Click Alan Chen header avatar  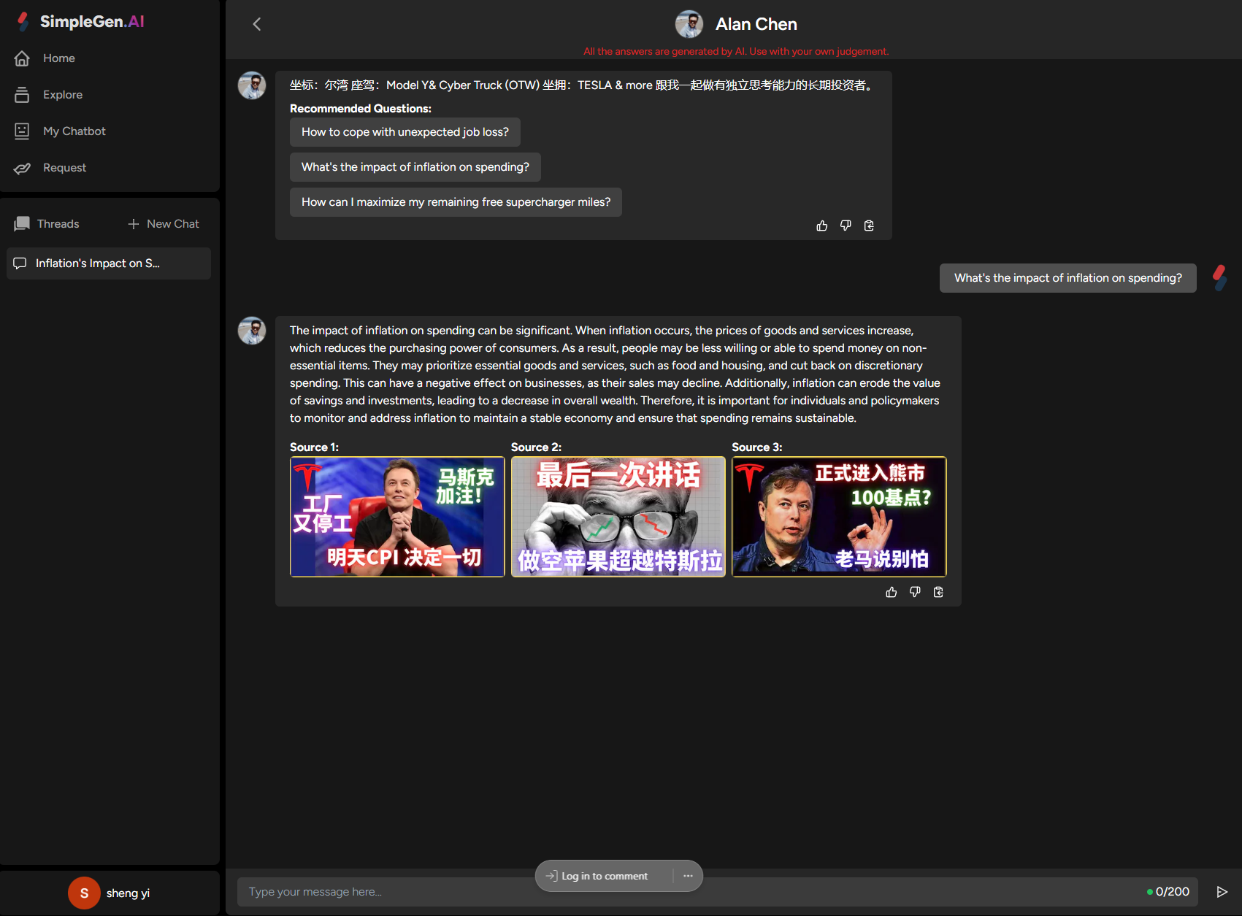689,24
